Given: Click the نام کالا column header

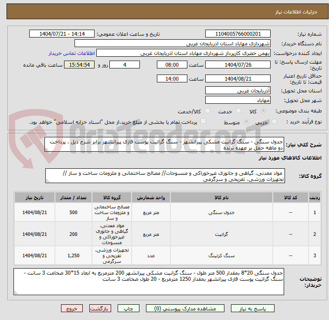Looking at the screenshot, I should (221, 197).
